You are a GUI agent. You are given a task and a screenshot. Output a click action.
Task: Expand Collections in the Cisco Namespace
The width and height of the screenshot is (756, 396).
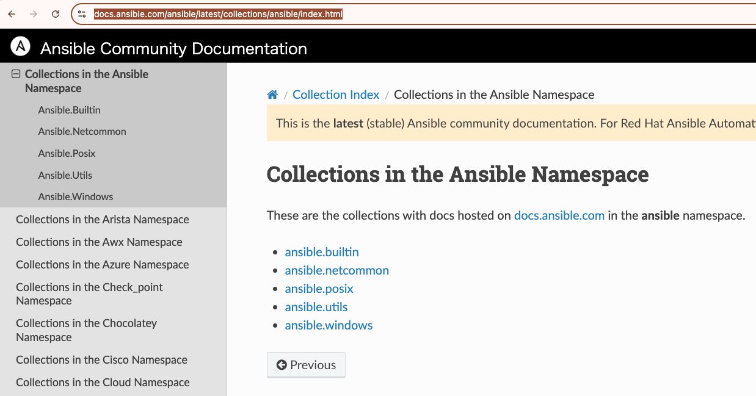tap(101, 359)
